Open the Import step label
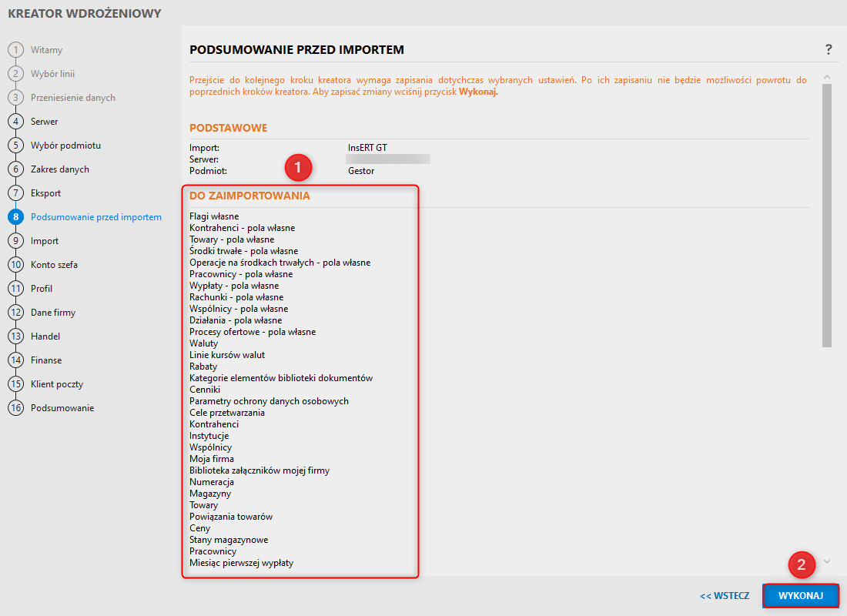 pos(45,240)
